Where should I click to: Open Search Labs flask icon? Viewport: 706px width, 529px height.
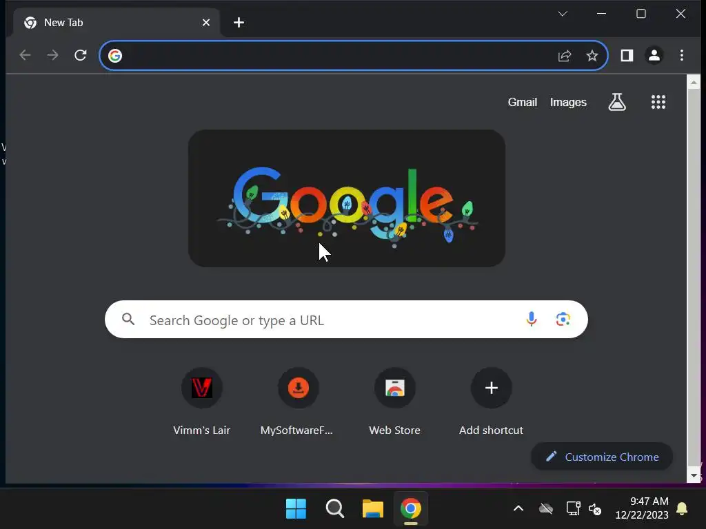tap(617, 102)
